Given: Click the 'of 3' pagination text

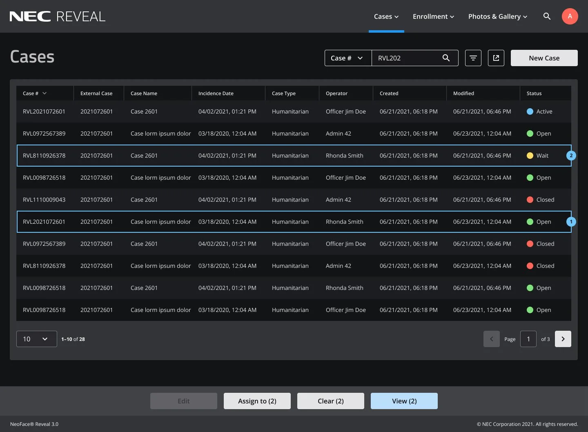Looking at the screenshot, I should (545, 339).
